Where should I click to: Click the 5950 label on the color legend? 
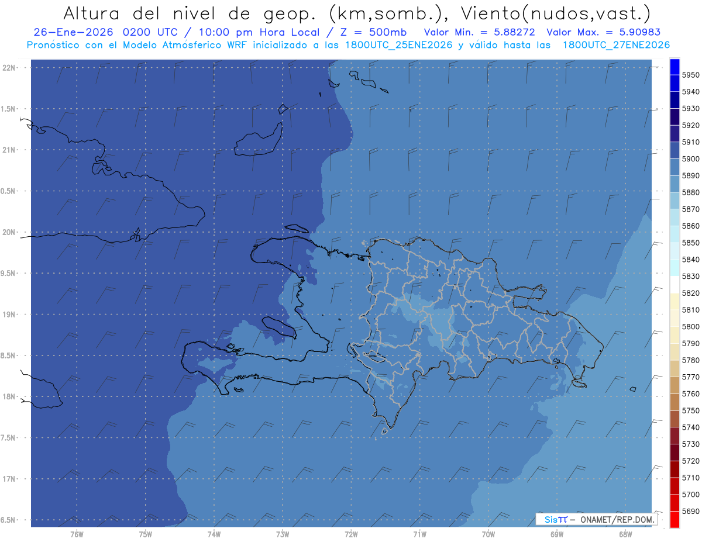[690, 75]
